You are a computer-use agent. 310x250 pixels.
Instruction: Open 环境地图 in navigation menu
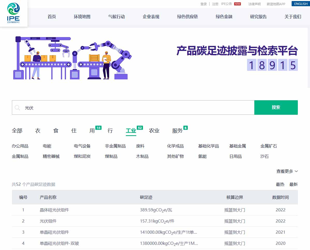coord(82,17)
